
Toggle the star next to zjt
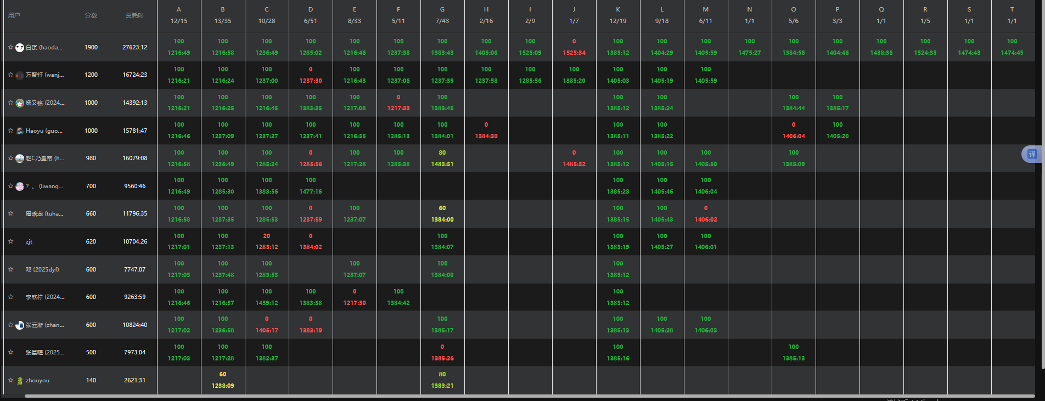point(10,241)
